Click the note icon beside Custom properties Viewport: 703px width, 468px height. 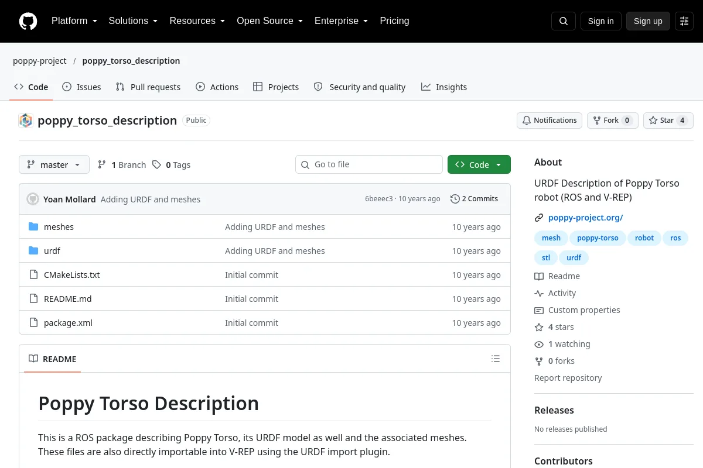coord(539,310)
